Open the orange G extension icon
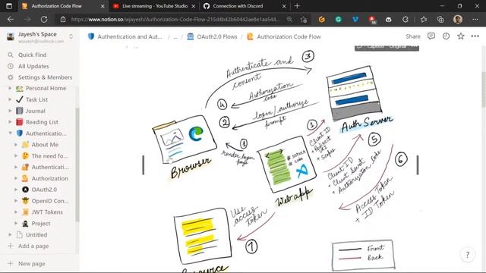Screen dimensions: 486x273 pos(322,20)
